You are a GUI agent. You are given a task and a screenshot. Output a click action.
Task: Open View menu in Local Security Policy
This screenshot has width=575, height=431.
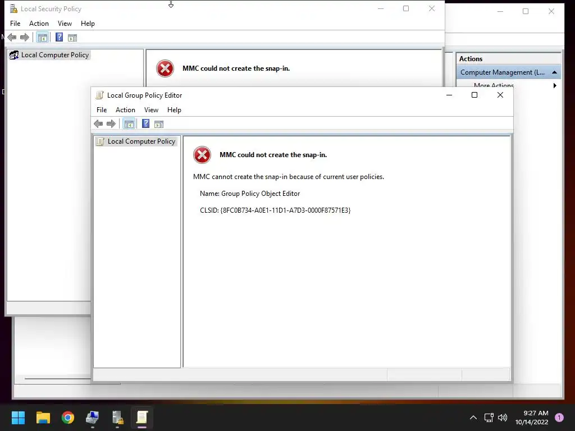point(65,24)
